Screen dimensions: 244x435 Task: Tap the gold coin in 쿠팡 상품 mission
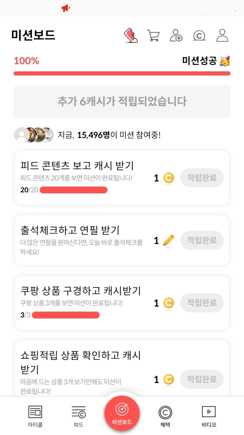pyautogui.click(x=169, y=303)
